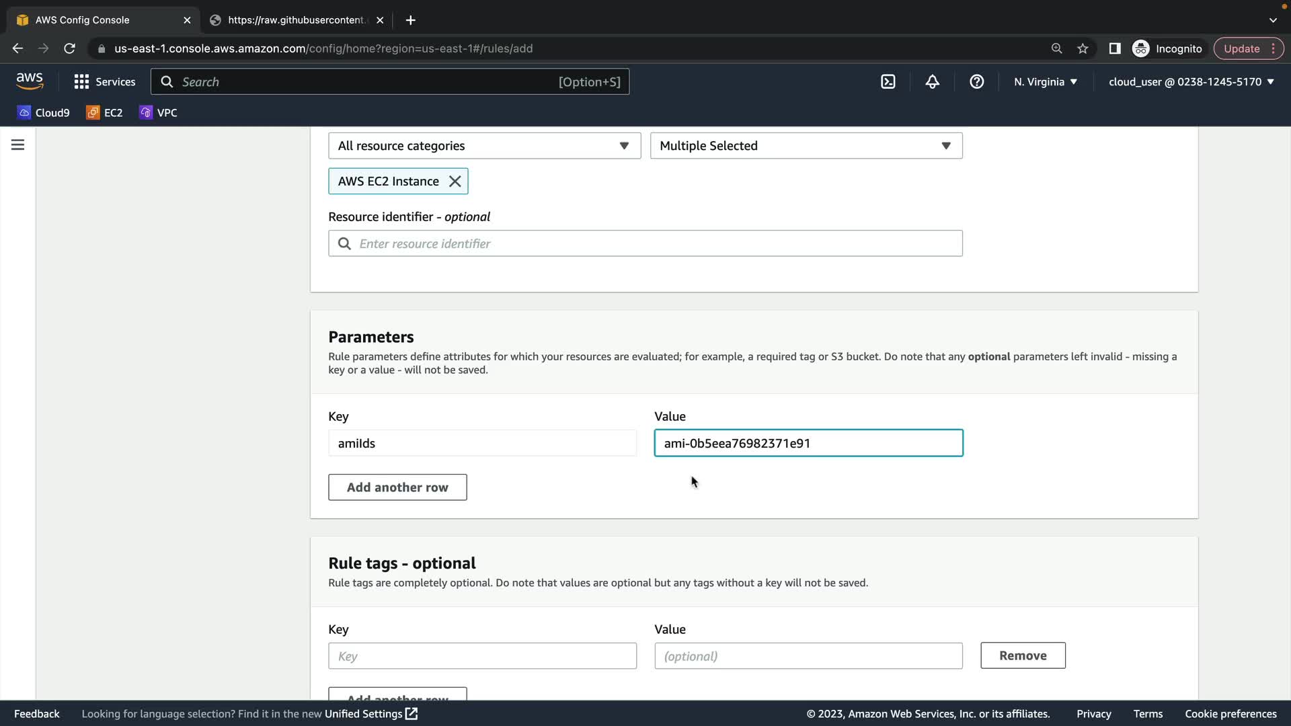Screen dimensions: 1291x726
Task: Open the notifications bell icon
Action: pos(932,82)
